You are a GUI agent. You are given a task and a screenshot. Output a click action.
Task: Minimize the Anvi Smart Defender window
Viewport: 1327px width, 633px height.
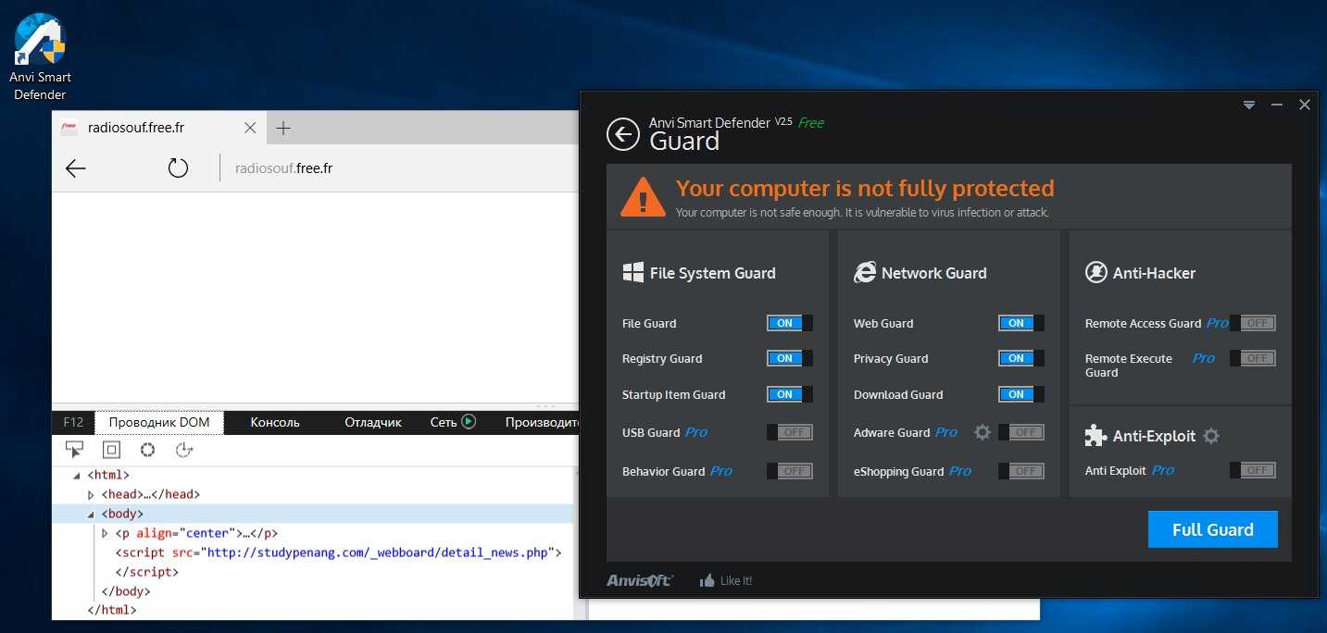tap(1277, 105)
